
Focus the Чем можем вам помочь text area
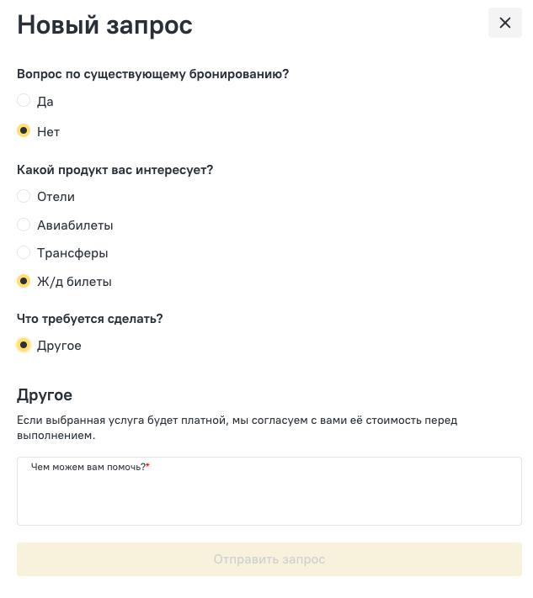tap(269, 491)
